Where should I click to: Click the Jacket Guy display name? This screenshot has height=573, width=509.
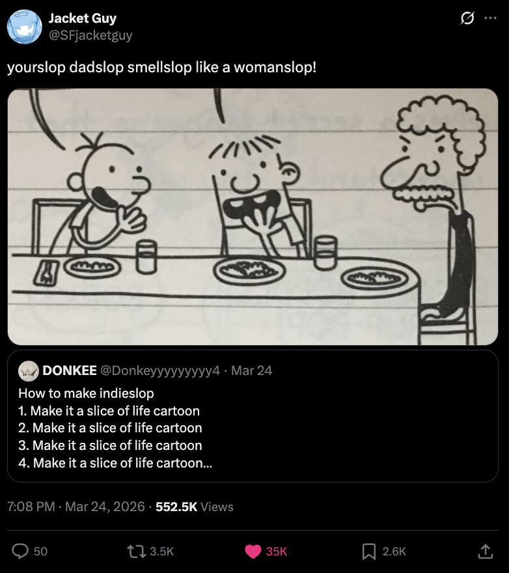pyautogui.click(x=83, y=18)
